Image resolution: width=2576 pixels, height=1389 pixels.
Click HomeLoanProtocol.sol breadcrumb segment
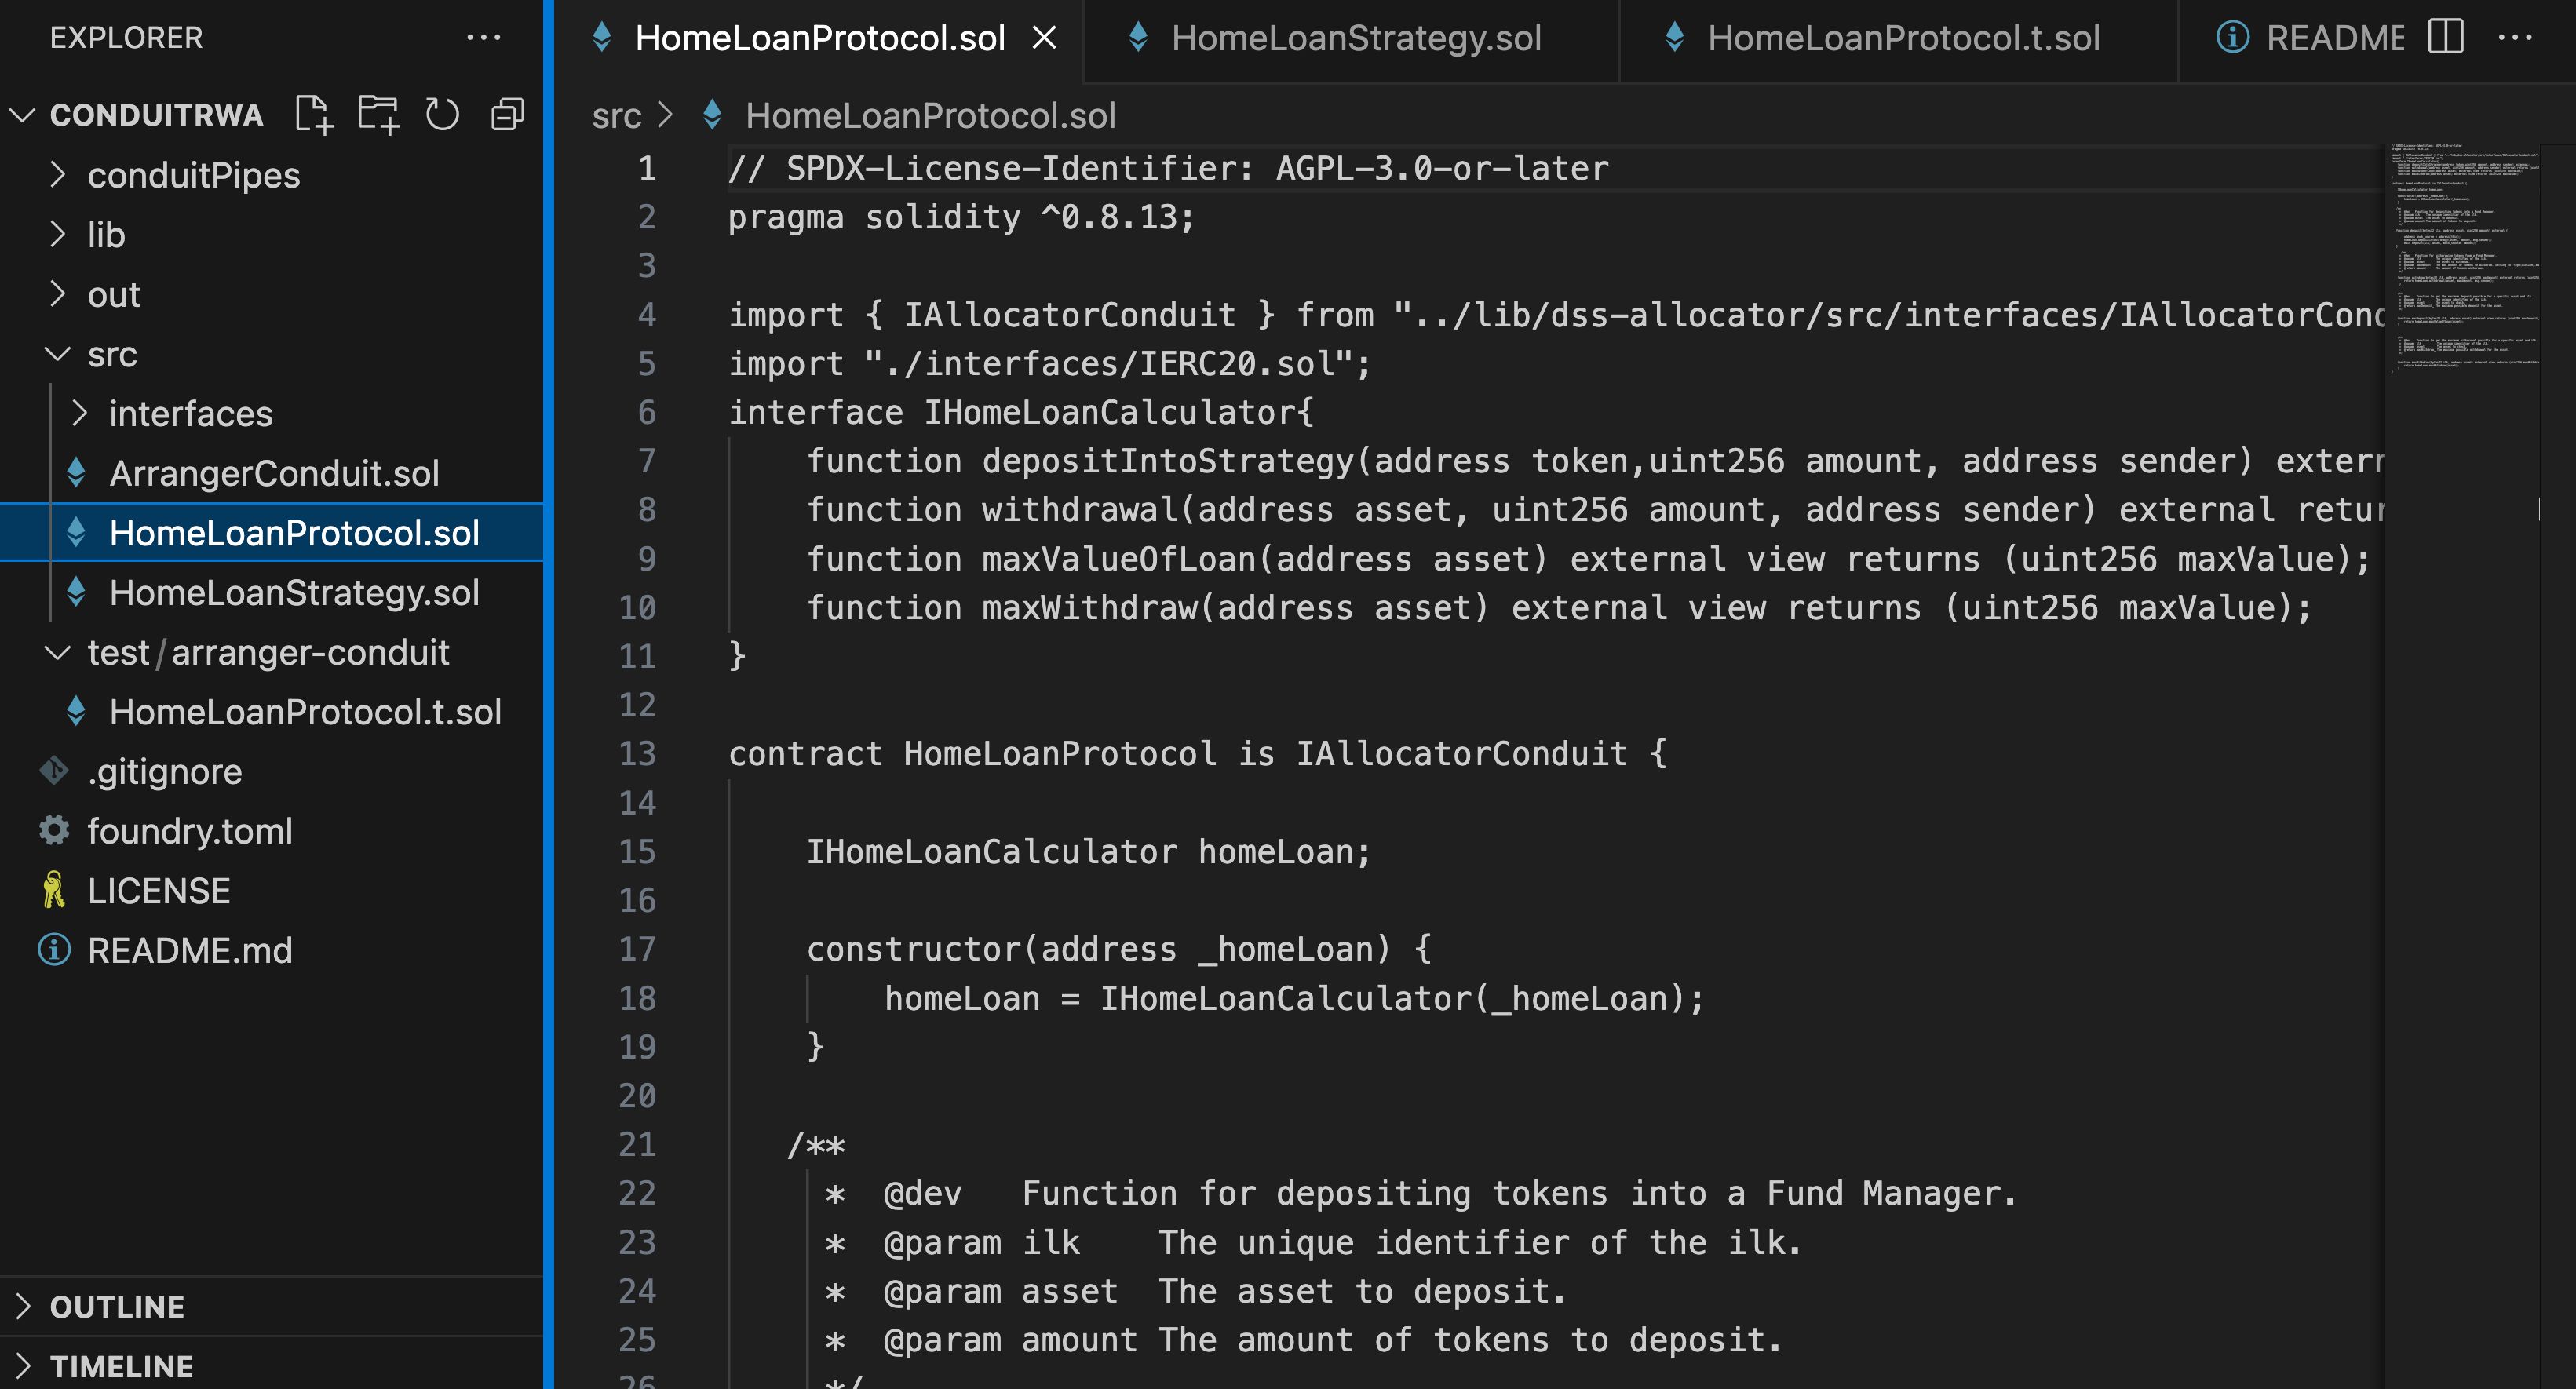tap(930, 116)
